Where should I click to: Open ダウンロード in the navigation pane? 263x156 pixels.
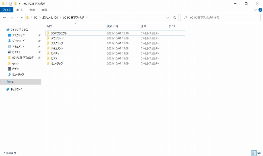pyautogui.click(x=18, y=41)
